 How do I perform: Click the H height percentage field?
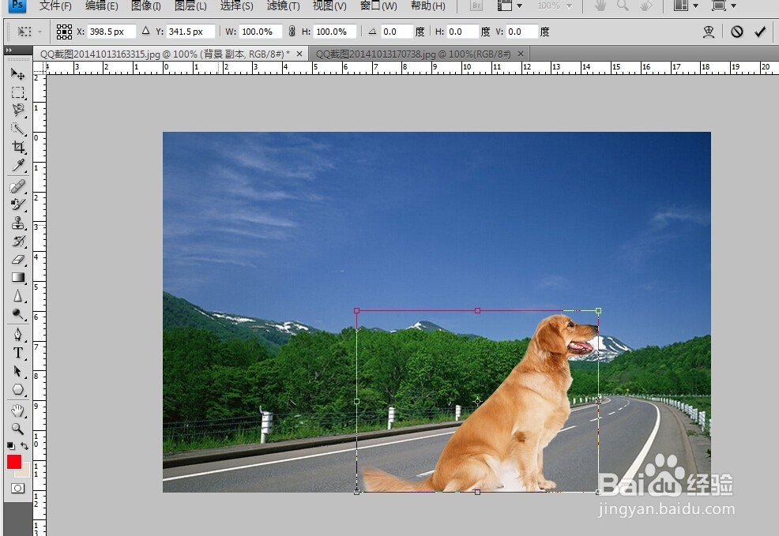[x=335, y=32]
